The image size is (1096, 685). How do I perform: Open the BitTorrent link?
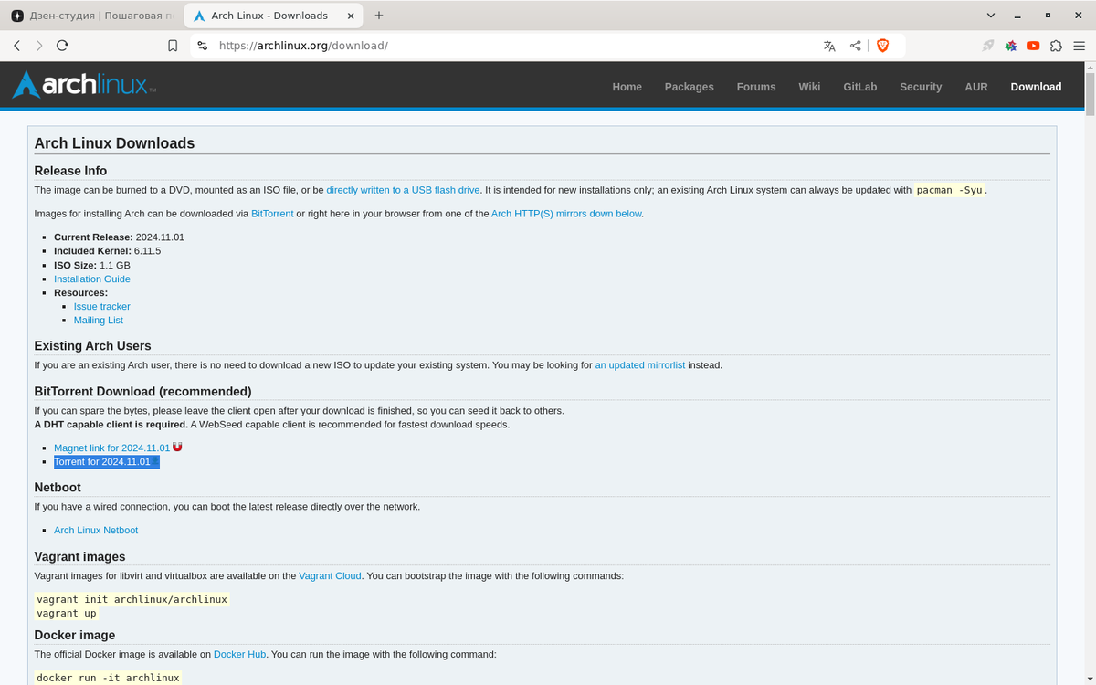coord(272,214)
